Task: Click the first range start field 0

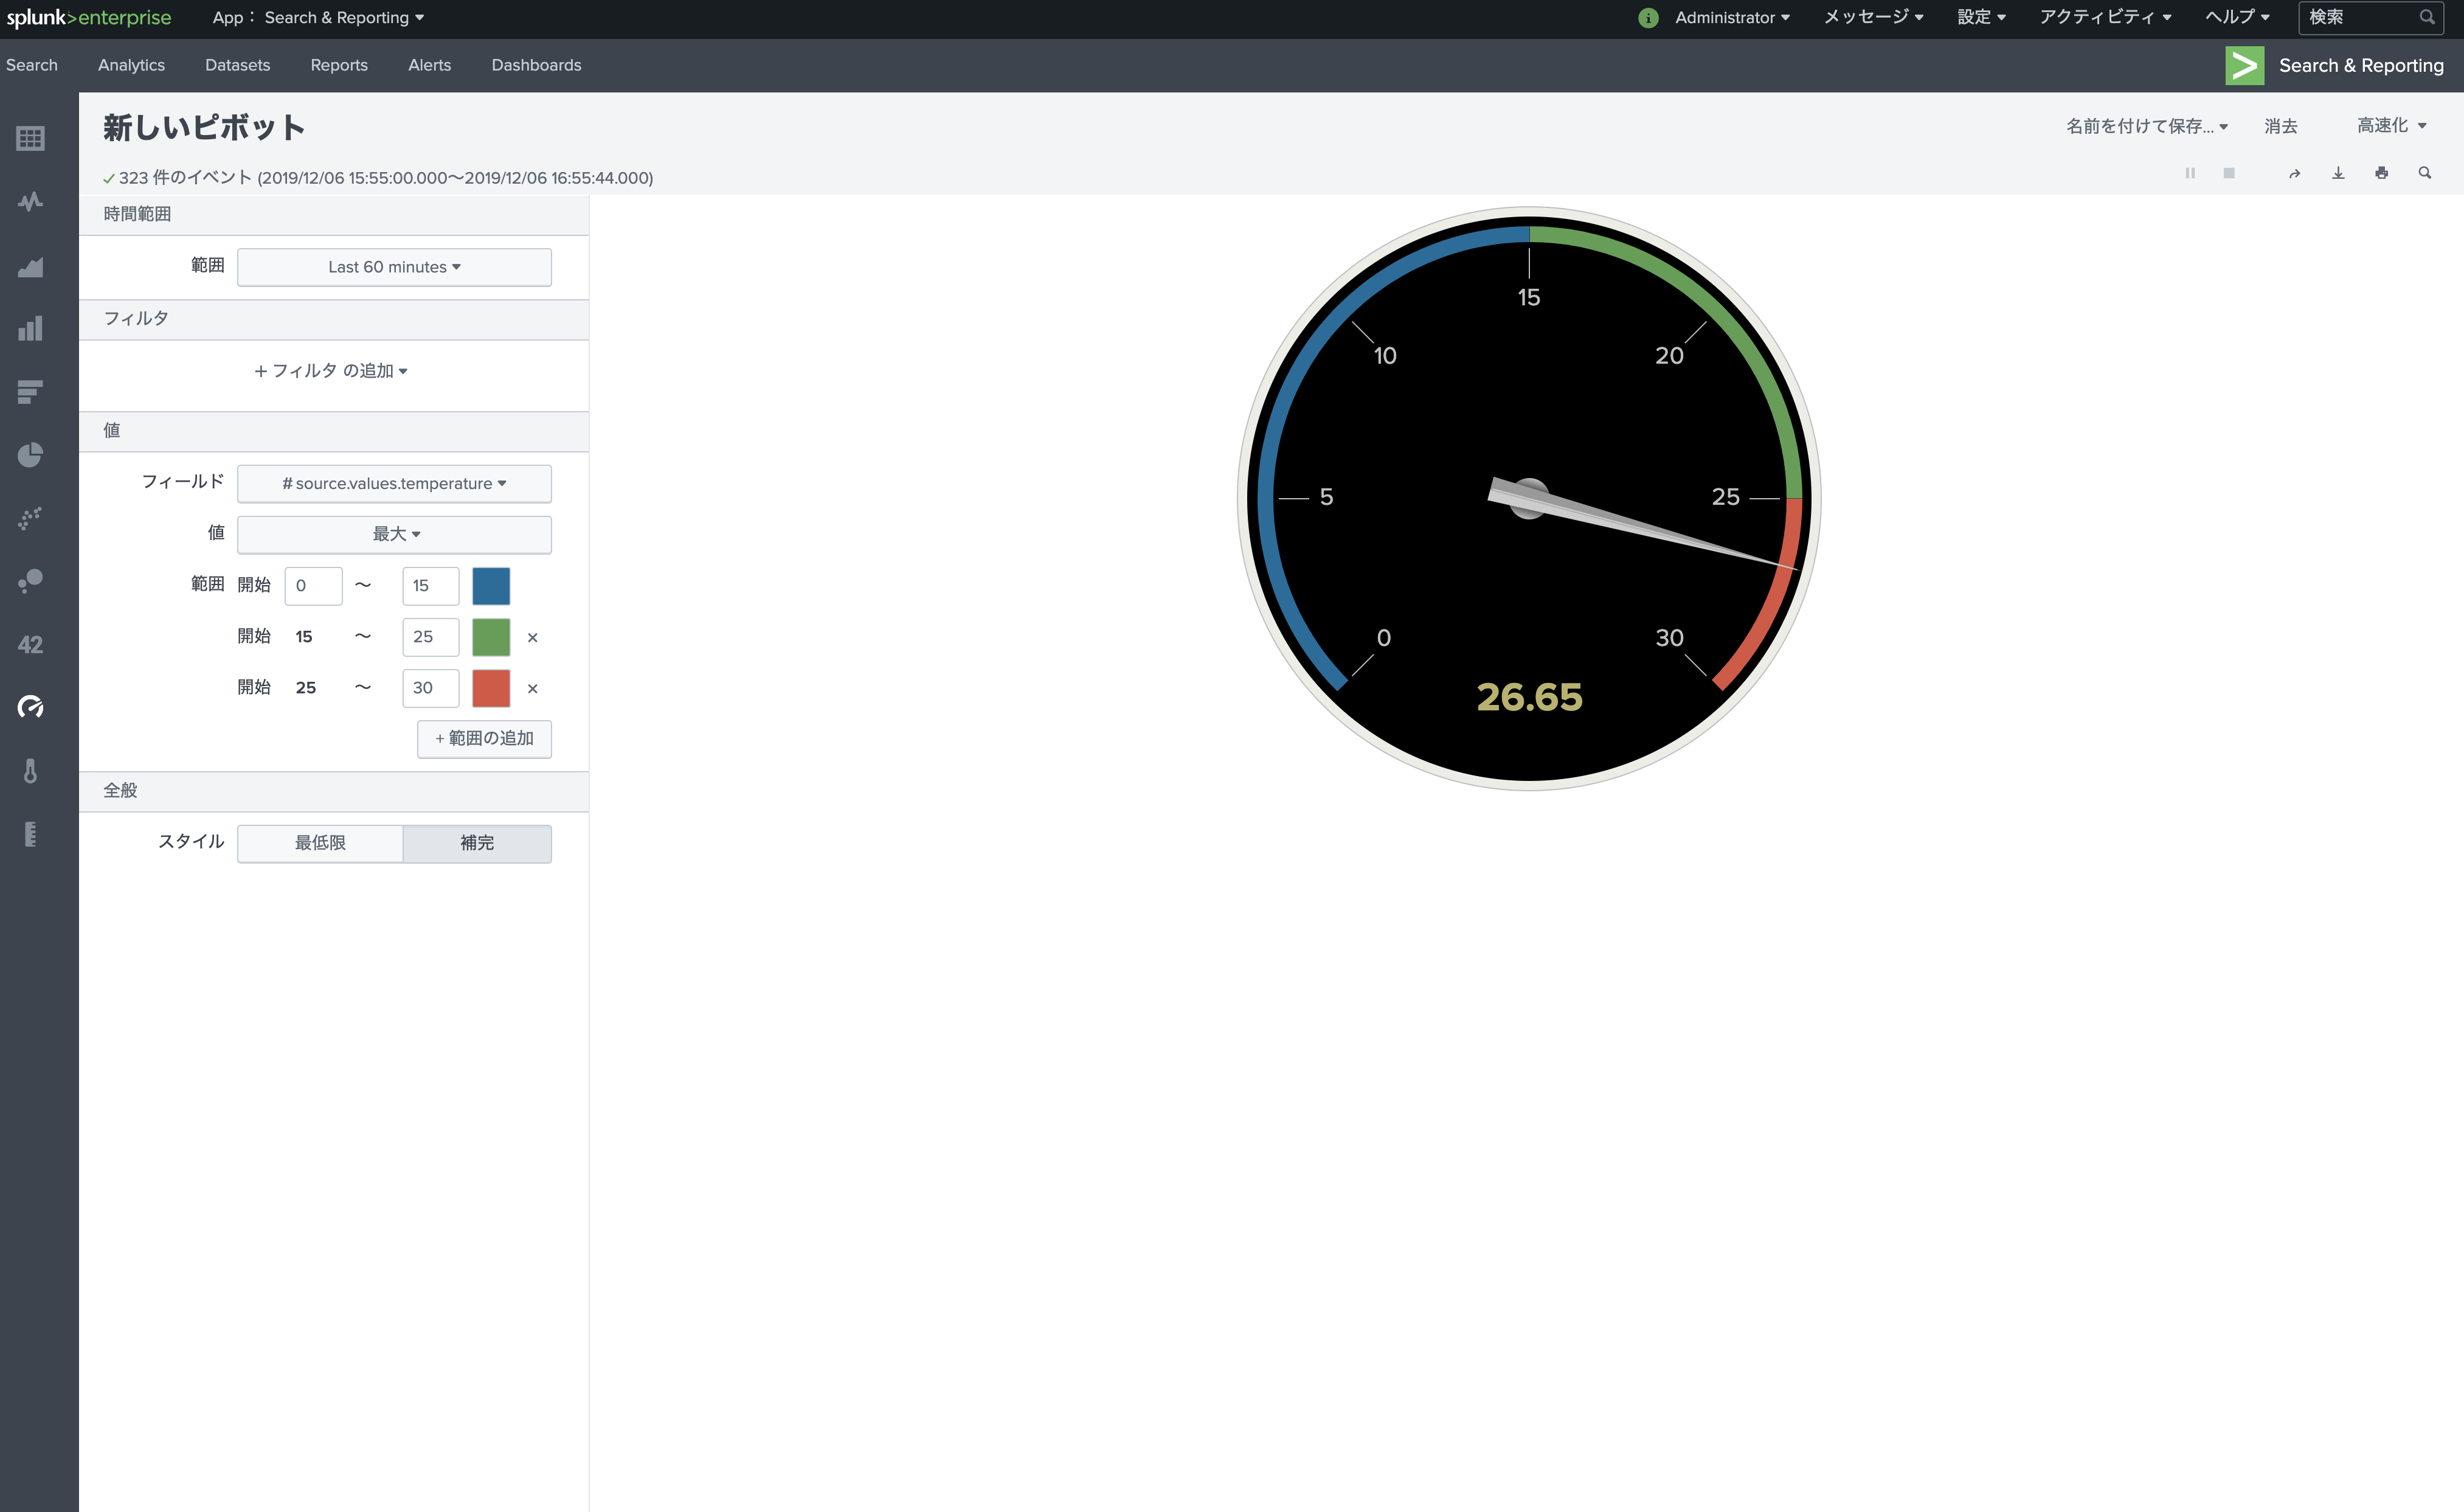Action: pos(313,587)
